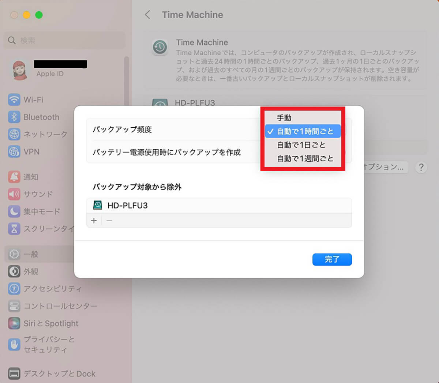Screen dimensions: 439x383
Task: Click Time Machine clock icon in header
Action: (x=160, y=47)
